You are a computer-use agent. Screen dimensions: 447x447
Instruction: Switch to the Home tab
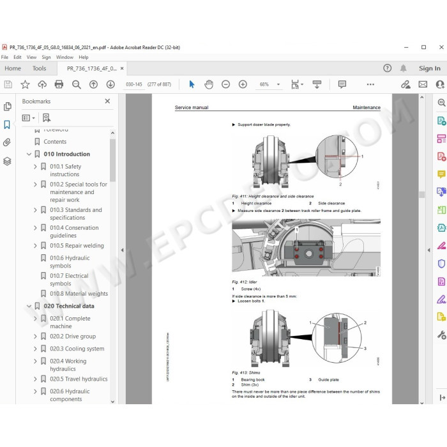13,68
